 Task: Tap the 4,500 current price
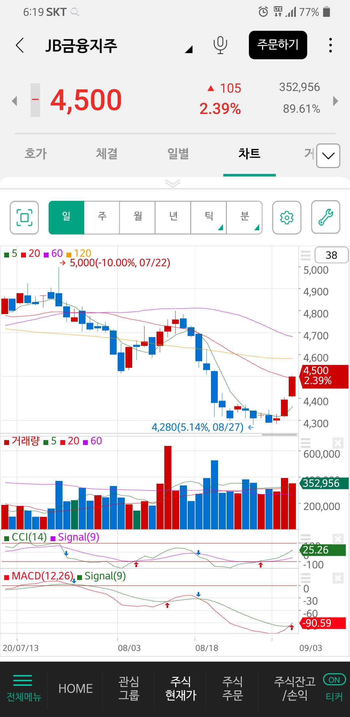[86, 100]
